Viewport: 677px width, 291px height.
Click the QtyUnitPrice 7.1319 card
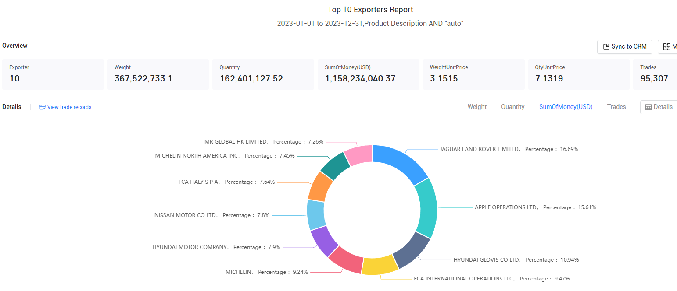point(579,74)
